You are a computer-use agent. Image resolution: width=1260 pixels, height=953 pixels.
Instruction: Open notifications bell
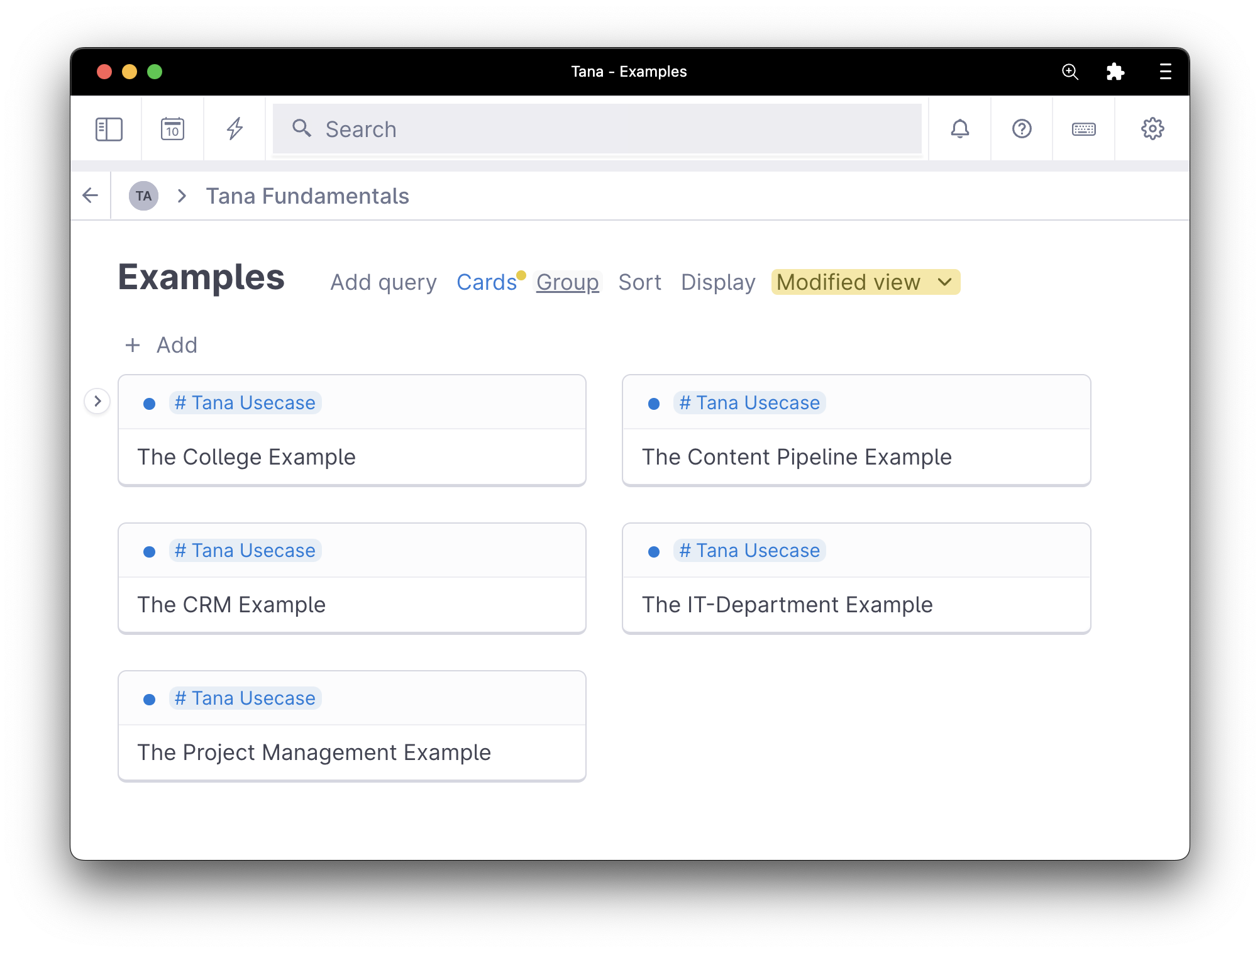(x=959, y=129)
